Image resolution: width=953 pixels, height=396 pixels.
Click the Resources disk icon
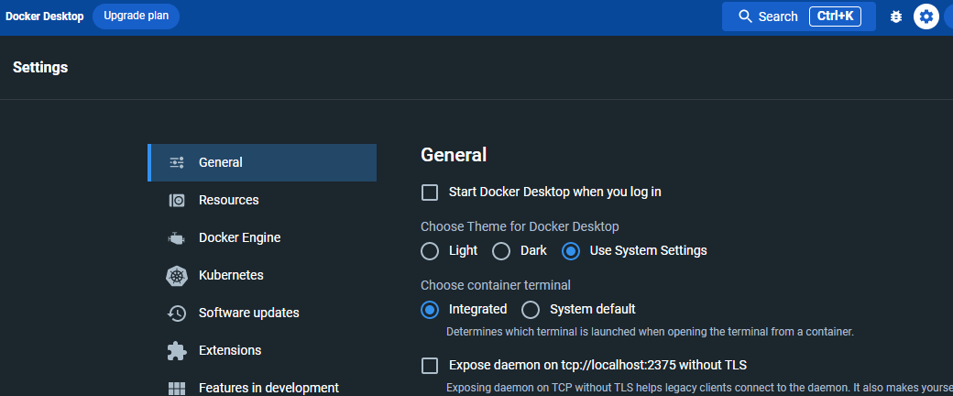177,200
